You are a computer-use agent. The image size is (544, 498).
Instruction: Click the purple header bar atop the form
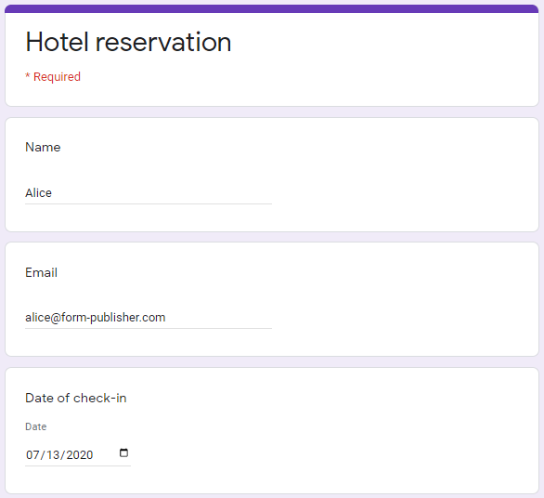(272, 8)
